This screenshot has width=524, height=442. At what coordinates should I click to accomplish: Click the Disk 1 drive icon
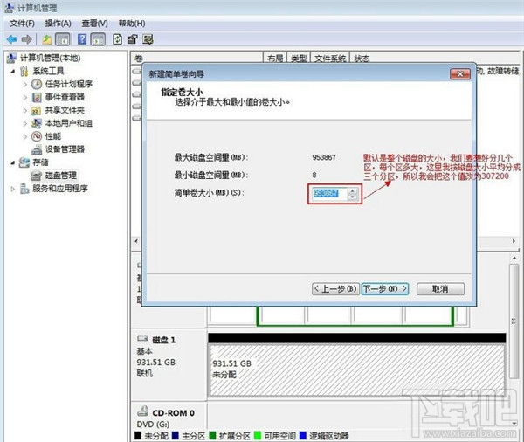click(142, 339)
